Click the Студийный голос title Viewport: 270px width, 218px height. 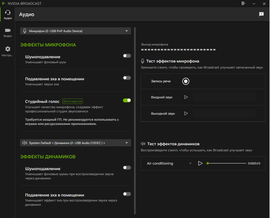point(42,102)
